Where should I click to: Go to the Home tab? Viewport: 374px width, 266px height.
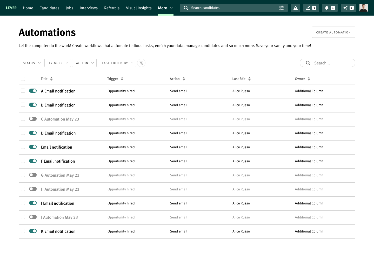click(x=28, y=8)
